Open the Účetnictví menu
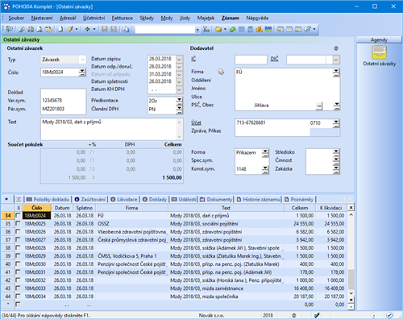403x319 pixels. (93, 18)
